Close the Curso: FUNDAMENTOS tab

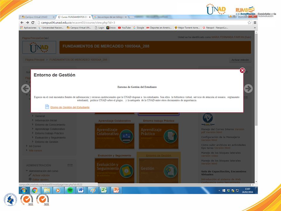[90, 17]
